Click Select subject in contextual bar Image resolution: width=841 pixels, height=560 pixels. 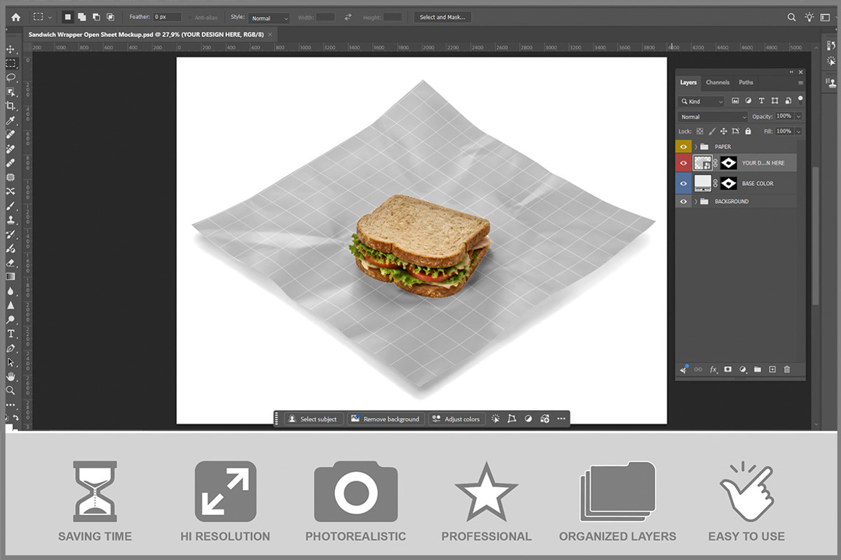pos(313,419)
